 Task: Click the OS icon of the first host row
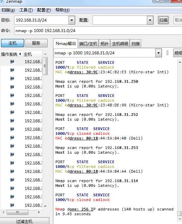12,61
